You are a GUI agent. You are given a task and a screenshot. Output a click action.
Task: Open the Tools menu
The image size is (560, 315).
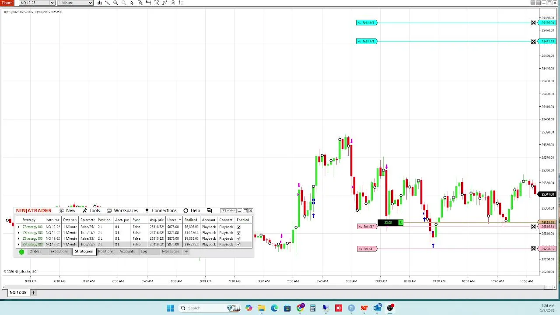click(91, 210)
